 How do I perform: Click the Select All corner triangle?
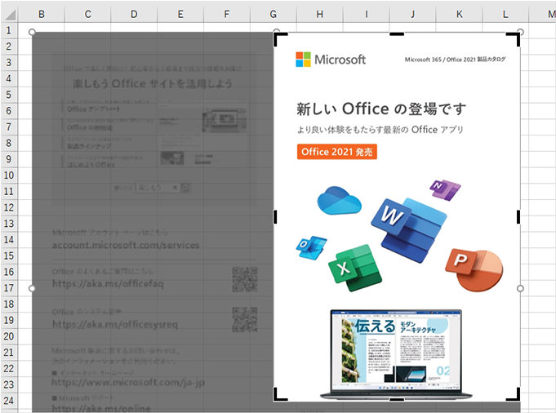10,15
